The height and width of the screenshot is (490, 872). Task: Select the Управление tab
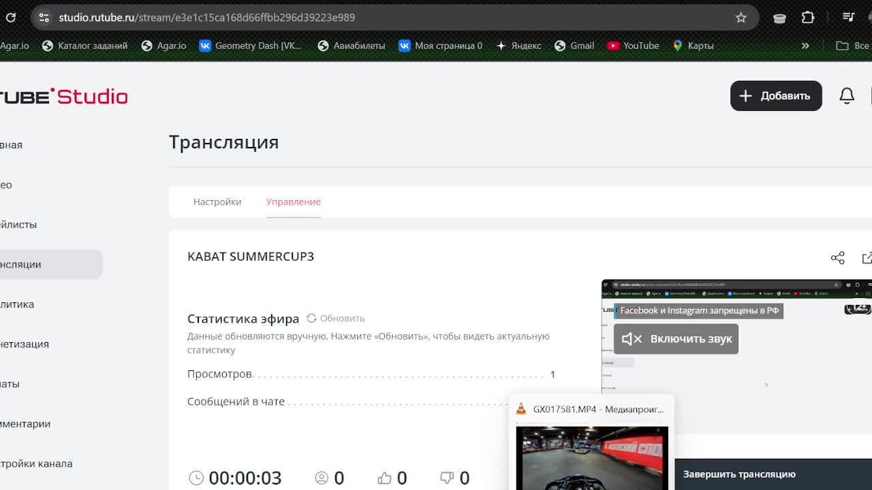pyautogui.click(x=294, y=201)
